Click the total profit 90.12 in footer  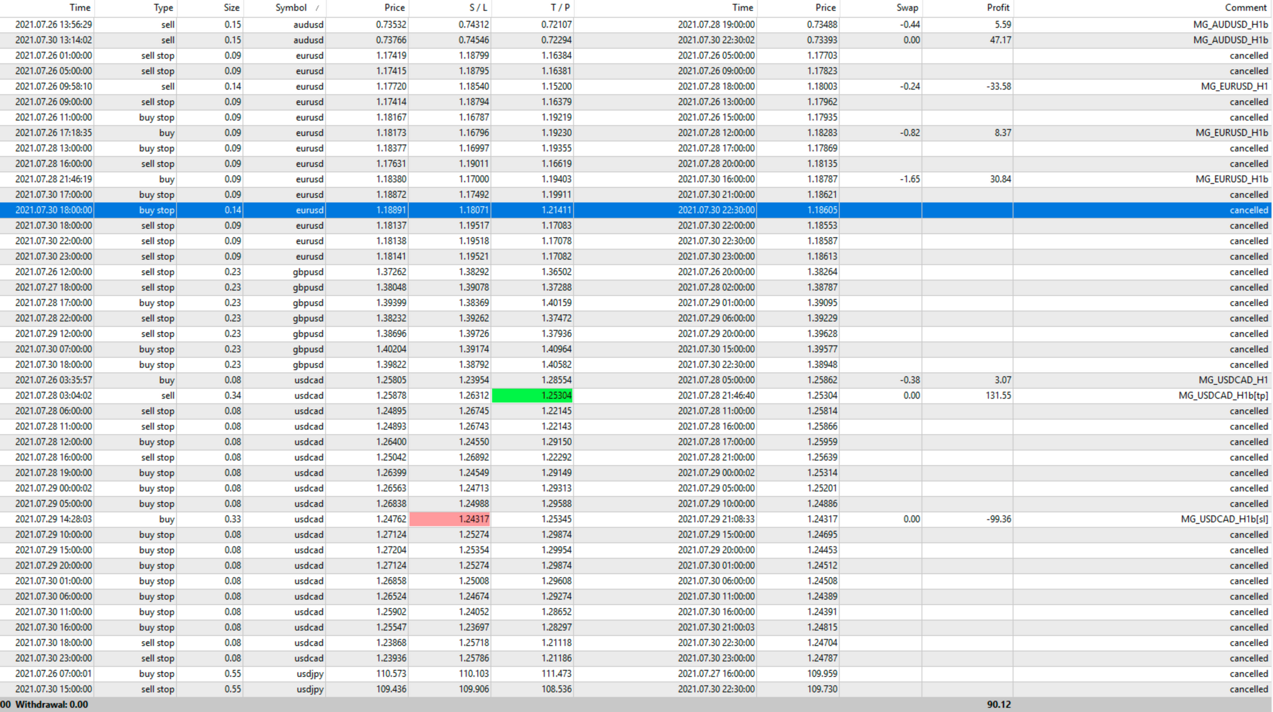(x=998, y=704)
